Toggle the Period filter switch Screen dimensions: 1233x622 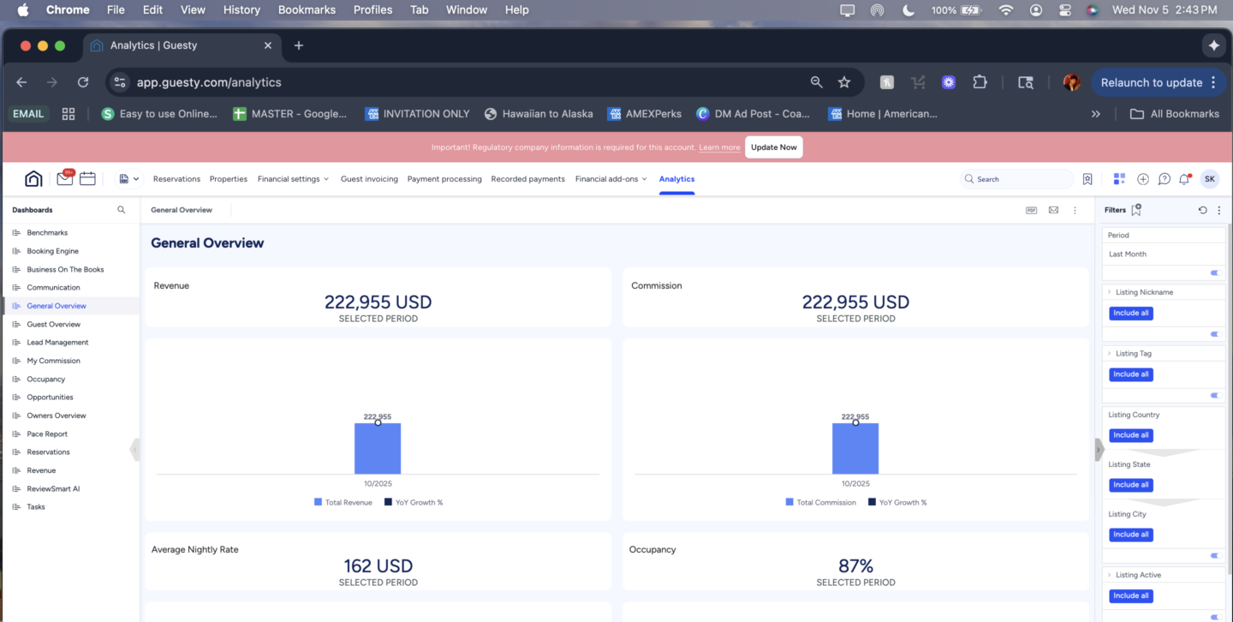click(1214, 273)
